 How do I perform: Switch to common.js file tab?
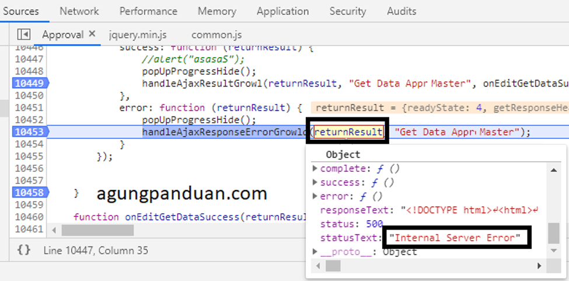coord(217,35)
